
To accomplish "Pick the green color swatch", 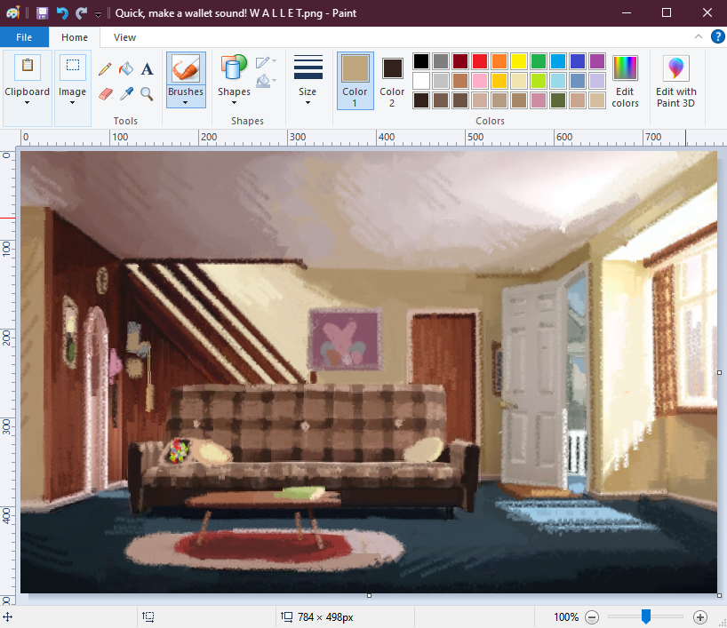I will 539,61.
